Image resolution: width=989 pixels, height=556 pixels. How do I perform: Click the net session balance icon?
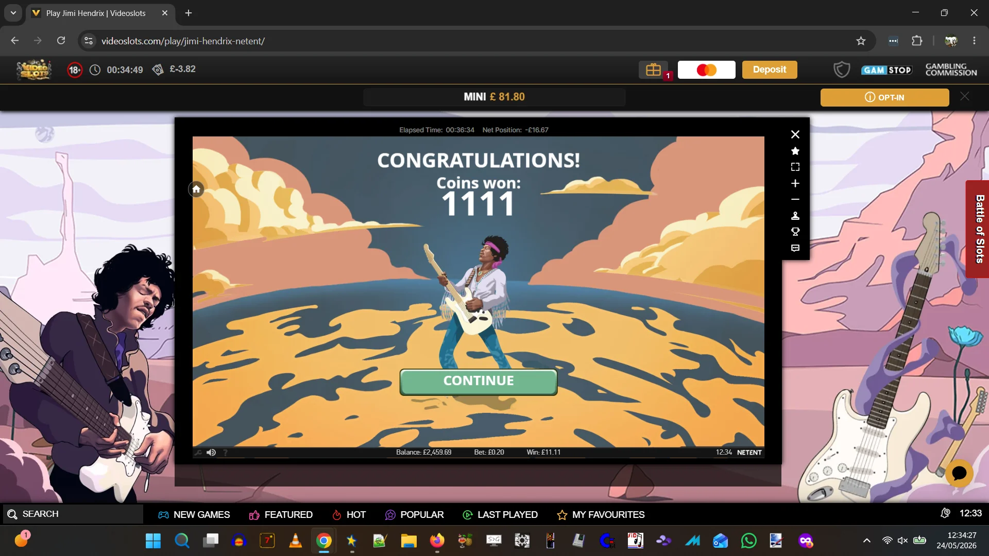click(x=158, y=69)
